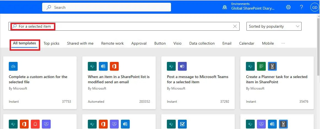Open the Post a message to Microsoft Teams template
This screenshot has height=129, width=320.
198,83
